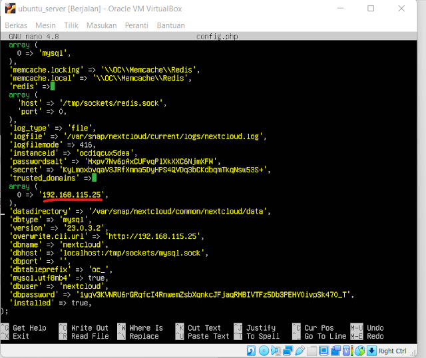This screenshot has width=426, height=358.
Task: Click the 'log_type' key text
Action: click(29, 128)
